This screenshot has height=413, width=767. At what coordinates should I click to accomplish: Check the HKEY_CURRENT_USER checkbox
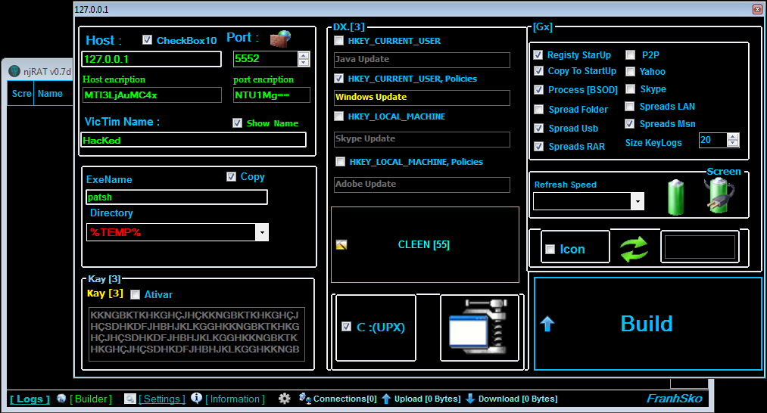(338, 41)
